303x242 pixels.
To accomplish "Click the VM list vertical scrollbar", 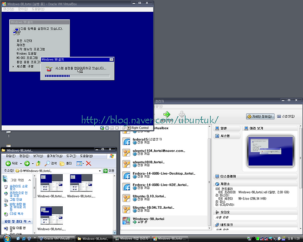I will point(209,177).
